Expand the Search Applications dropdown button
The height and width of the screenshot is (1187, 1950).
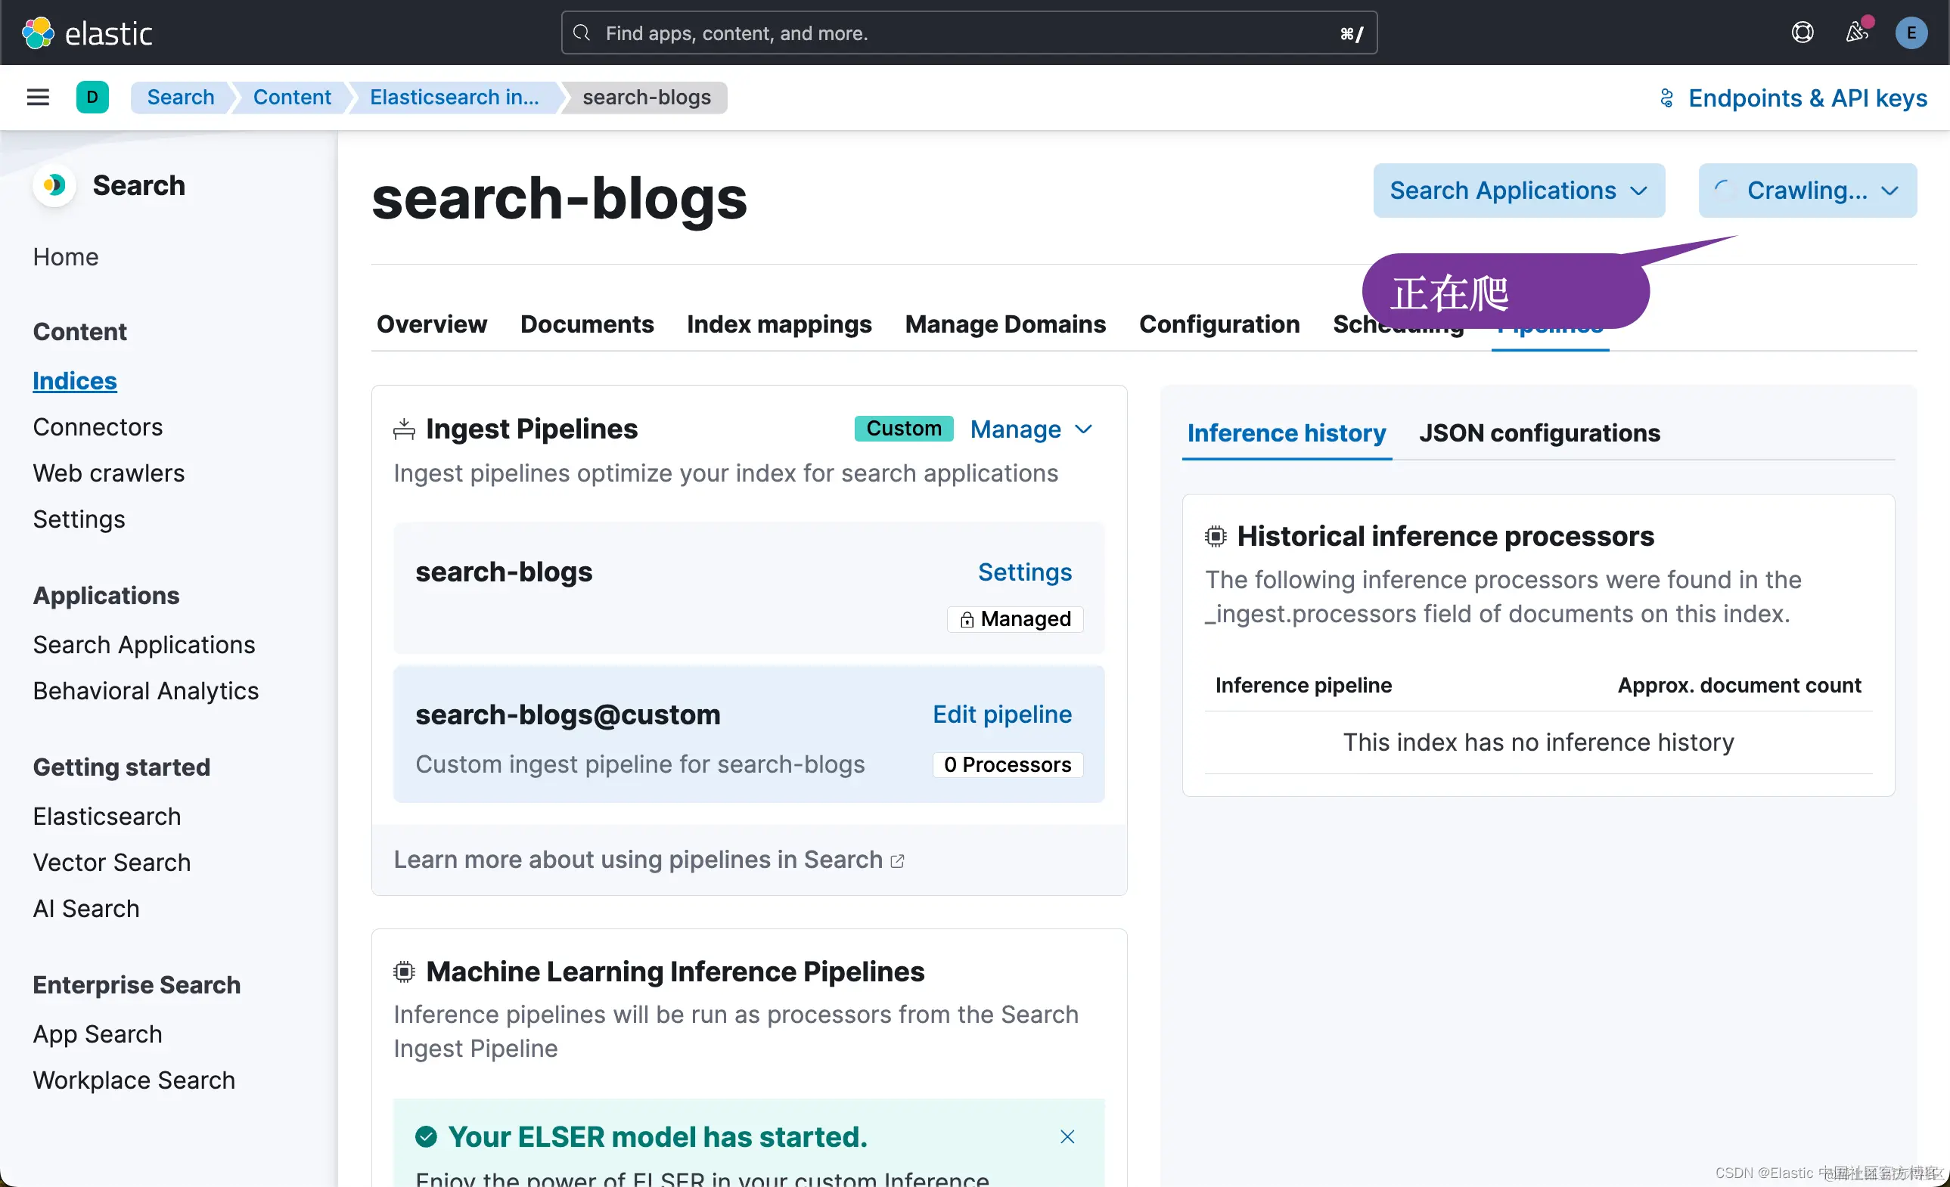pos(1518,191)
